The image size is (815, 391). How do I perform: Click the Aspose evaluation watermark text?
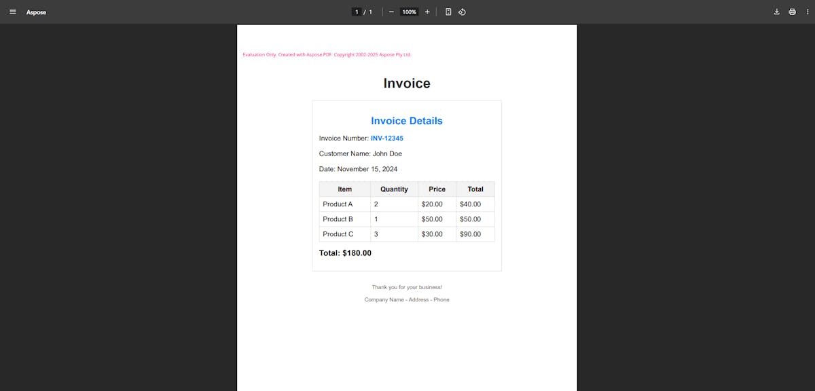[327, 55]
